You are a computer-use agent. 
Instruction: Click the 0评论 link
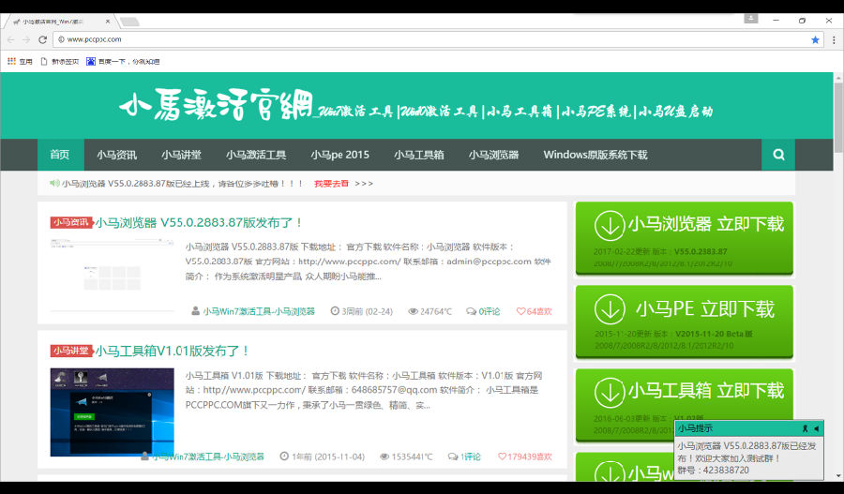click(490, 311)
